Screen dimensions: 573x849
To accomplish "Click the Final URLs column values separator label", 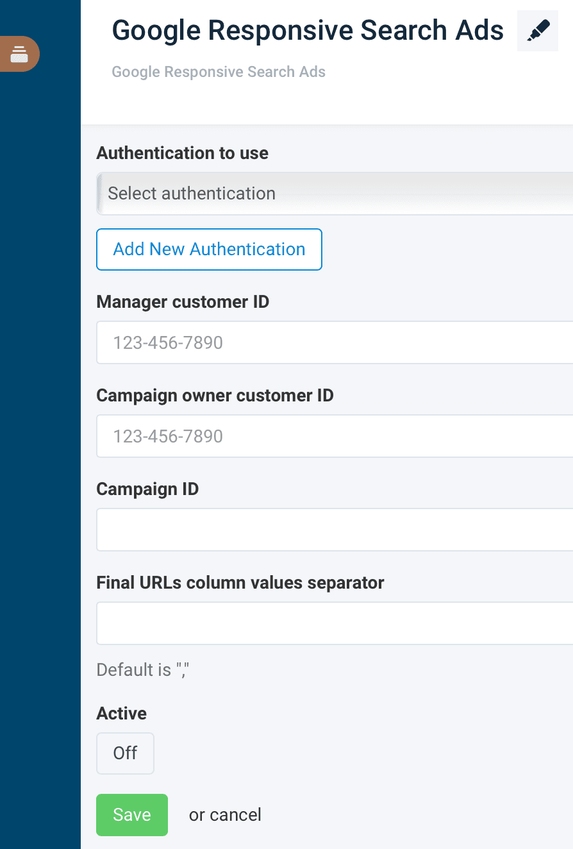I will tap(240, 583).
